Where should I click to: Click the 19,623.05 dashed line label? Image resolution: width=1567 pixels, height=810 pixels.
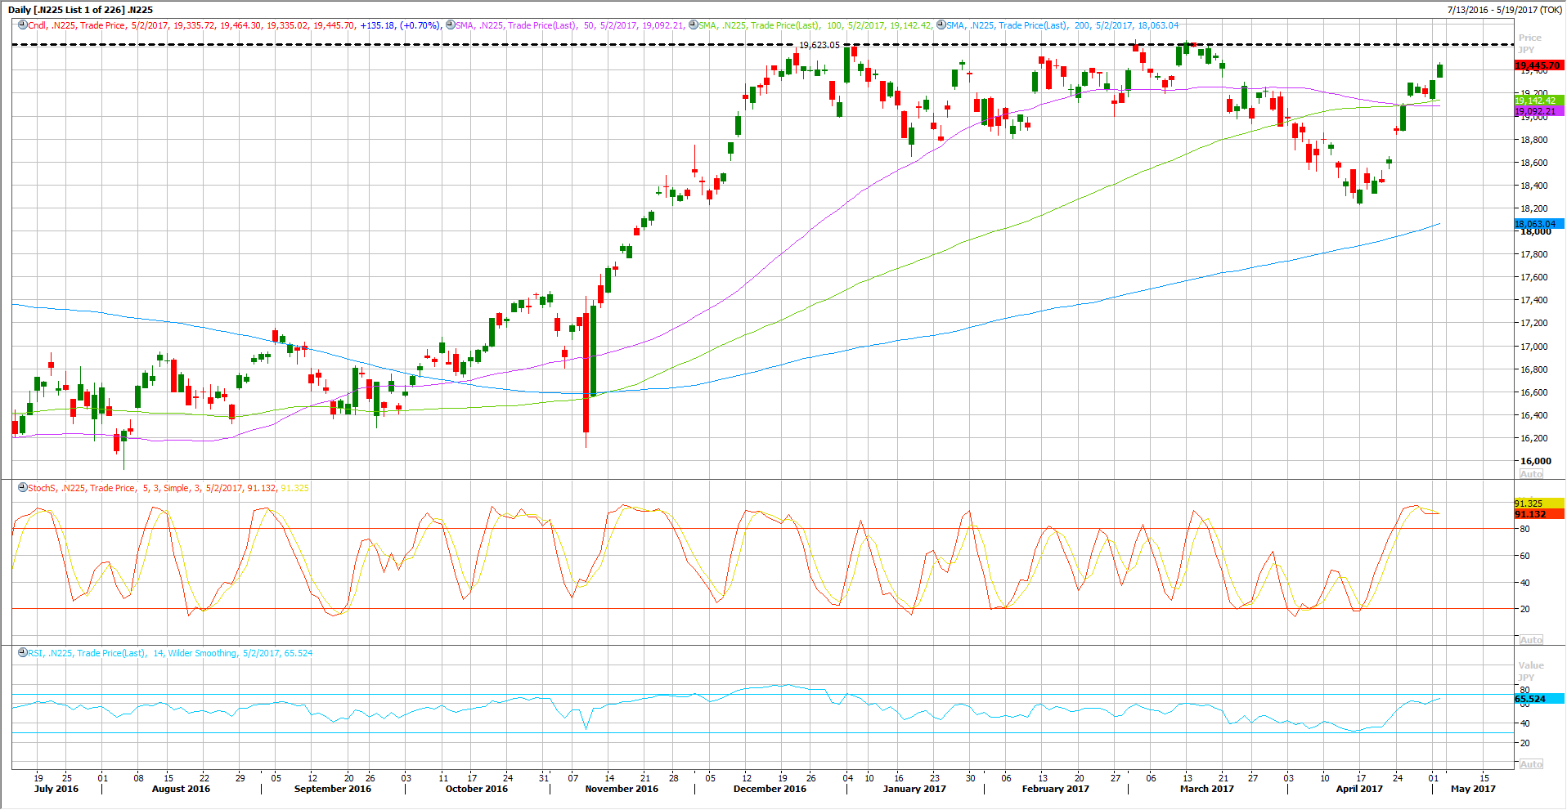(x=819, y=45)
